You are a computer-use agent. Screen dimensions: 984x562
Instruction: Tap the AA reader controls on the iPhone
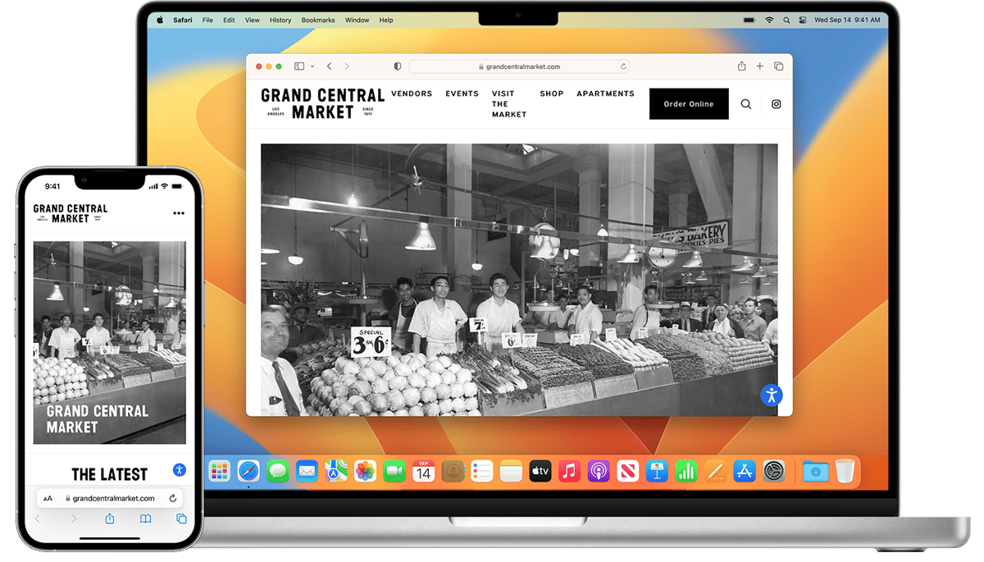49,498
